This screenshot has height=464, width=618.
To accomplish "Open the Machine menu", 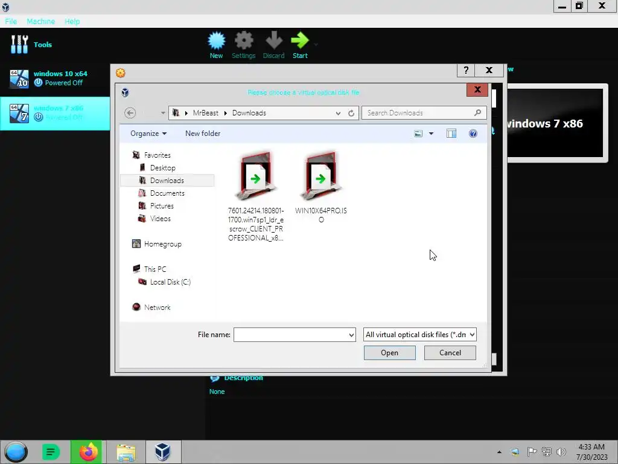I will click(40, 21).
